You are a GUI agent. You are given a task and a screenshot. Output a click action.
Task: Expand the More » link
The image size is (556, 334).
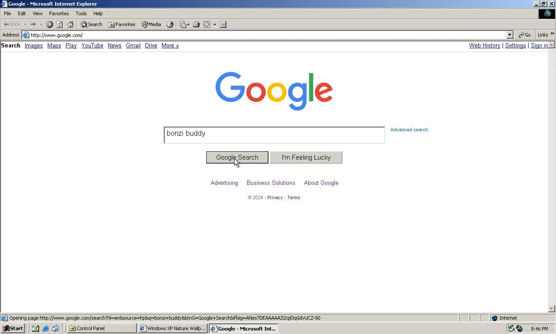(170, 45)
